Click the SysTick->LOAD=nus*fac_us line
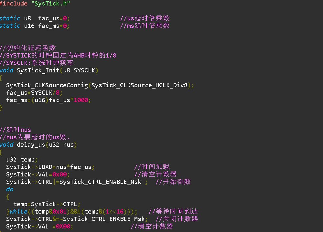 coord(50,167)
